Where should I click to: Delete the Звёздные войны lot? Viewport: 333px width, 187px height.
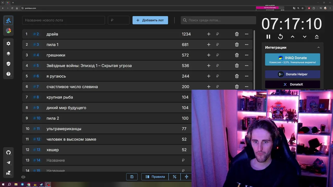click(x=237, y=66)
